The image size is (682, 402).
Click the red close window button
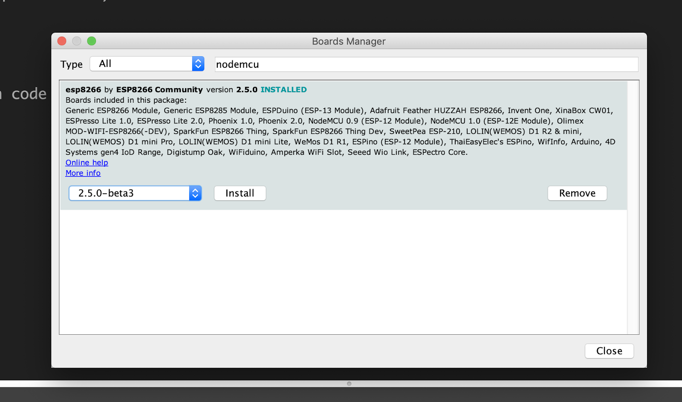tap(62, 41)
